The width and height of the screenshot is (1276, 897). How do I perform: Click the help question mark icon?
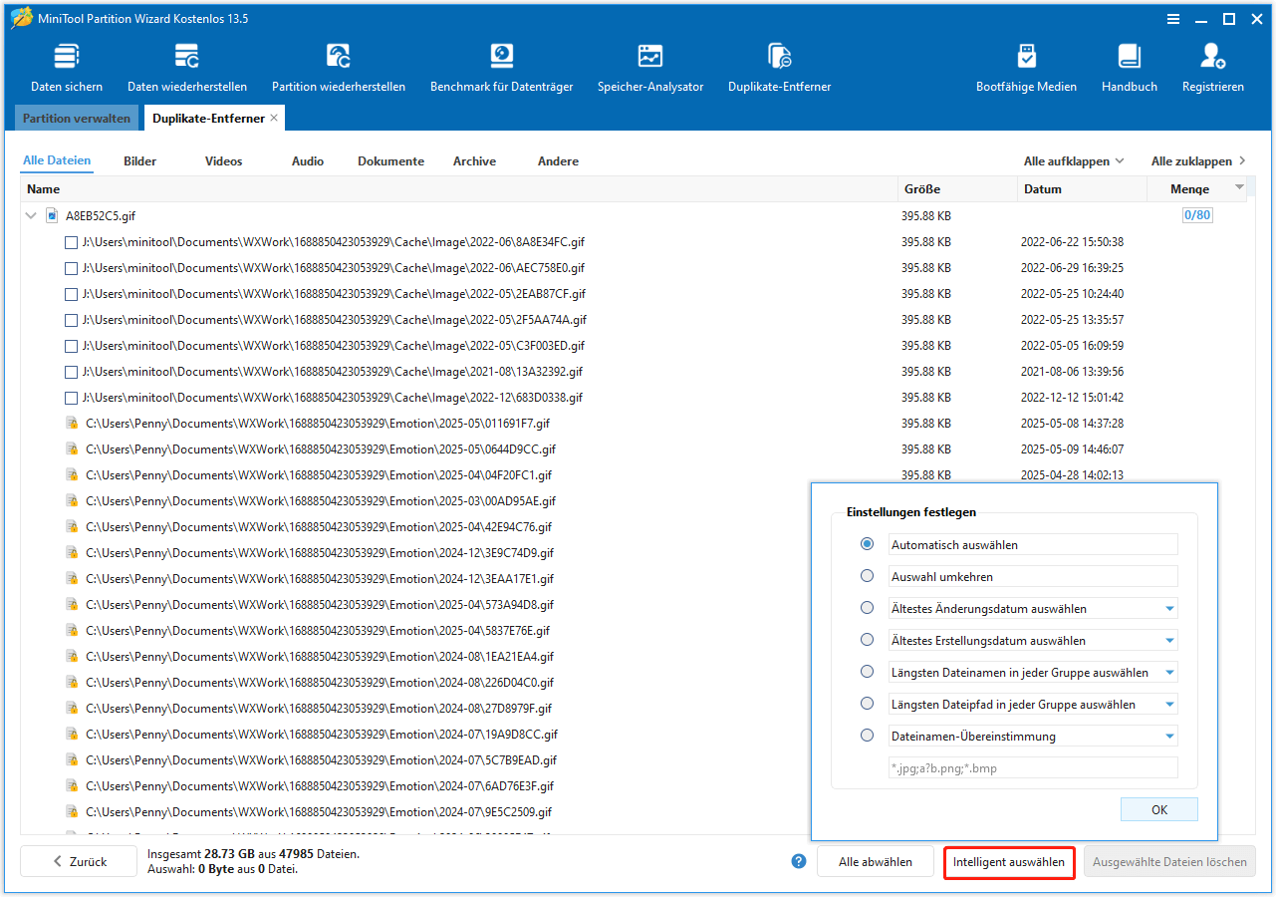point(798,861)
